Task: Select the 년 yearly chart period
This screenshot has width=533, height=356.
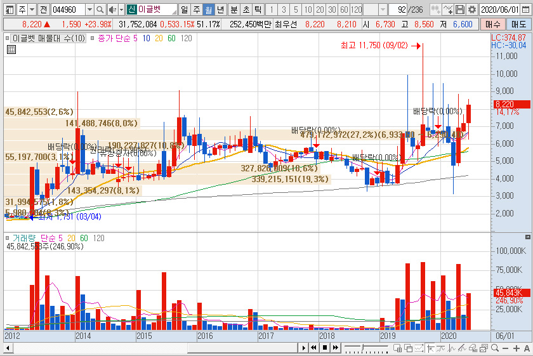Action: pos(221,10)
